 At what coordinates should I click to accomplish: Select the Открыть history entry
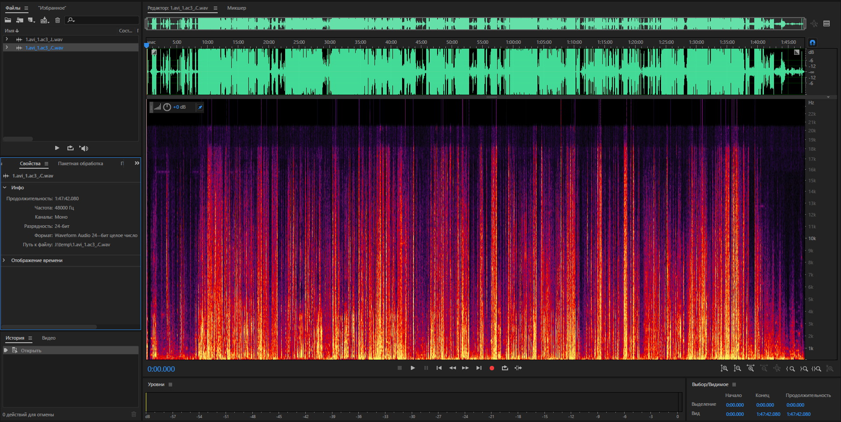click(31, 351)
